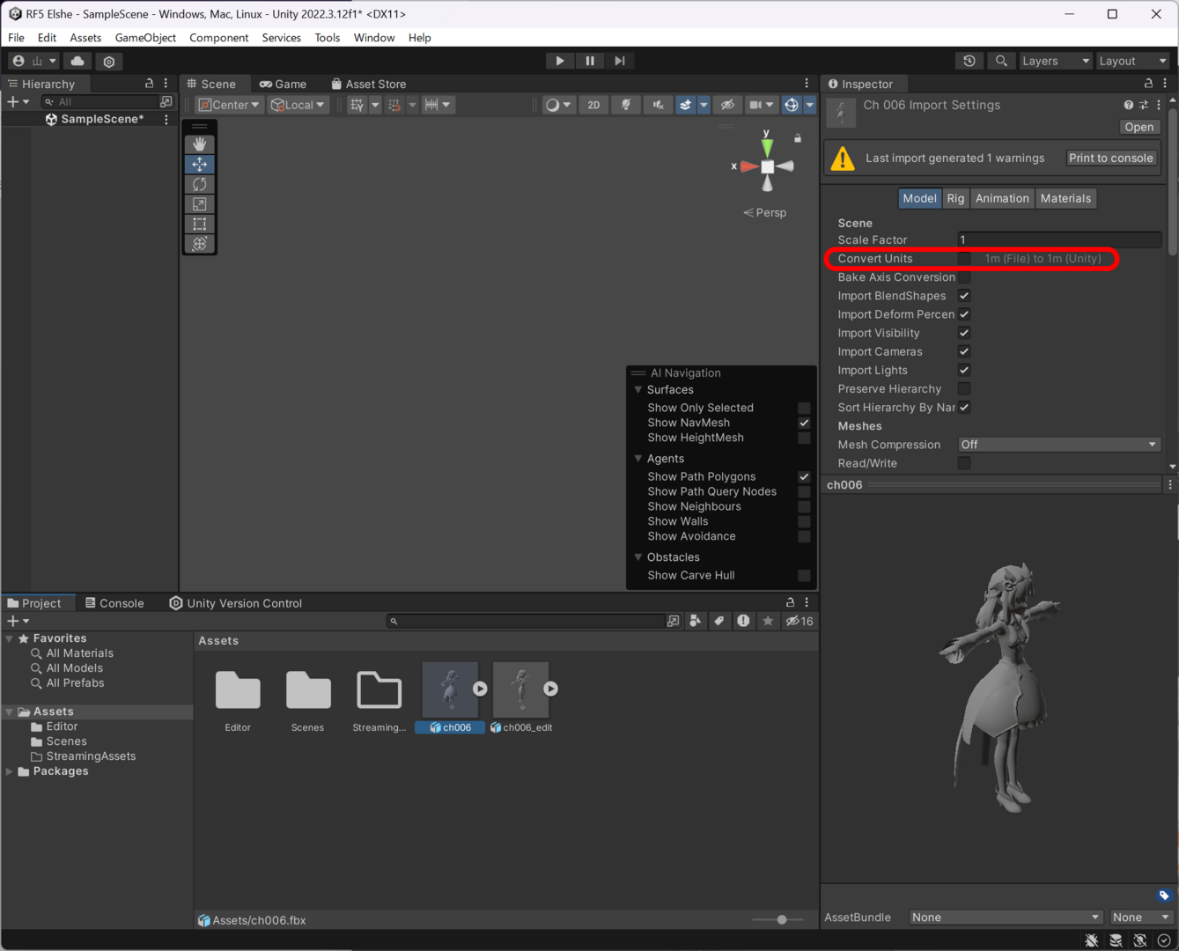The width and height of the screenshot is (1179, 951).
Task: Adjust the asset thumbnail size slider
Action: click(x=781, y=919)
